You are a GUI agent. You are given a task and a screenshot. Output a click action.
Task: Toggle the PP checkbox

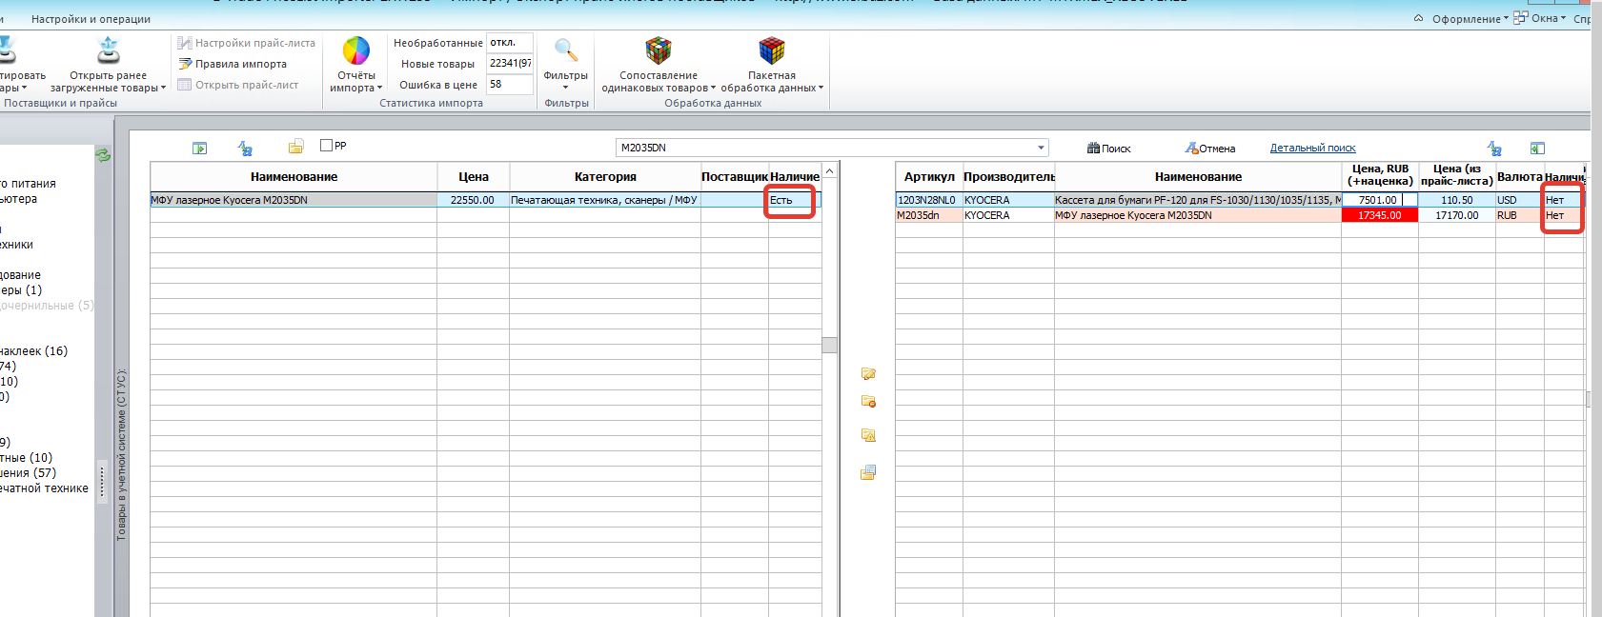(326, 146)
